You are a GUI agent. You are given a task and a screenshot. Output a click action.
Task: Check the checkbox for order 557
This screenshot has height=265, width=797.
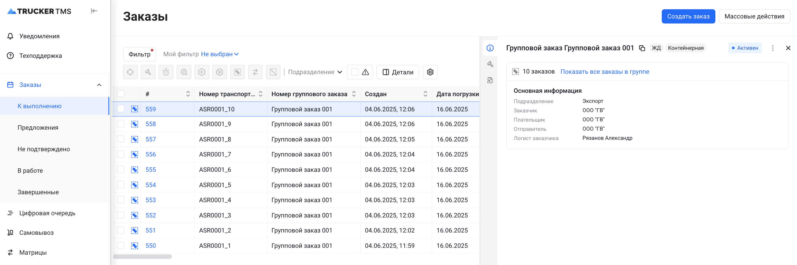pos(121,139)
